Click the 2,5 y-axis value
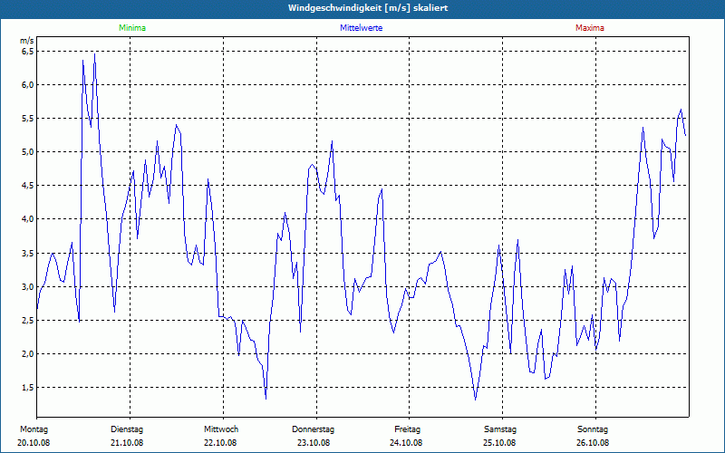 point(28,321)
